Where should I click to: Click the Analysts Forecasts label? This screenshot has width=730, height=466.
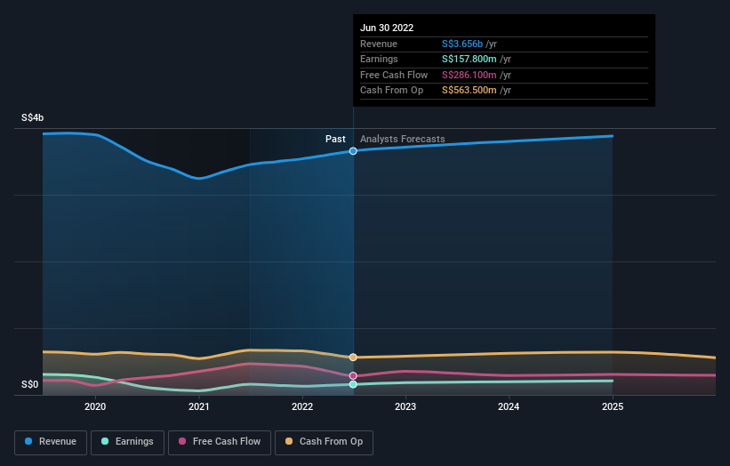point(402,139)
